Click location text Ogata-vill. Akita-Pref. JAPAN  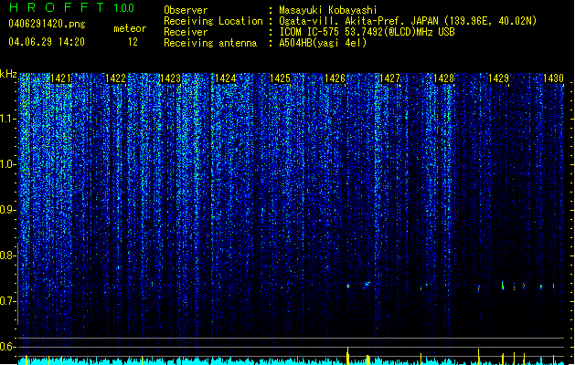tap(358, 21)
